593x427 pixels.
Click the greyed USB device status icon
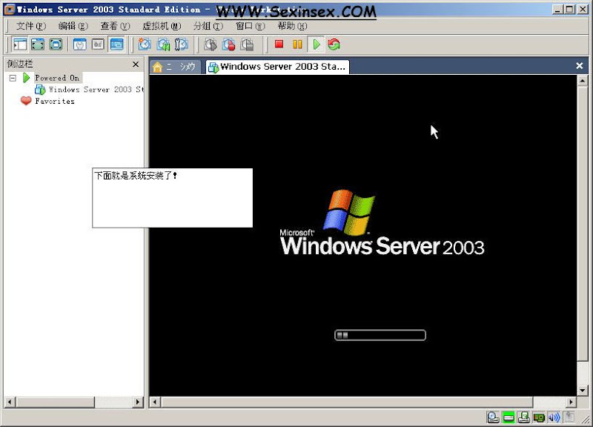[x=569, y=417]
